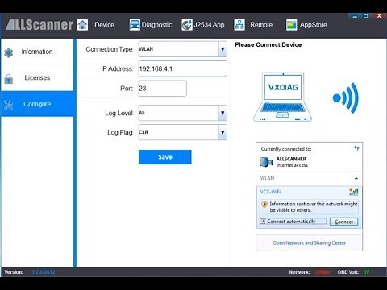Click the OBD Volt value
The width and height of the screenshot is (387, 290).
pyautogui.click(x=366, y=272)
